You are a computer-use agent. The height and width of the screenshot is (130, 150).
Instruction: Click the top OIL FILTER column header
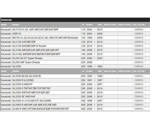tap(139, 25)
